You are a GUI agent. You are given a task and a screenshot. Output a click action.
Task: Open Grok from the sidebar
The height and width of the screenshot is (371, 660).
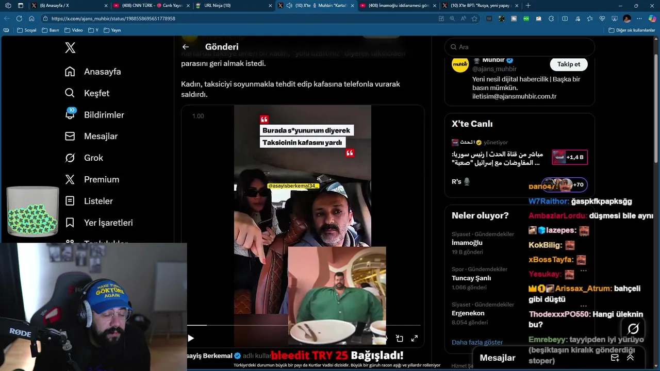(x=84, y=158)
